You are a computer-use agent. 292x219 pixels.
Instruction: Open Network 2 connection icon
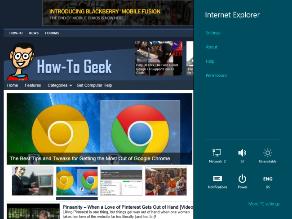pyautogui.click(x=217, y=156)
